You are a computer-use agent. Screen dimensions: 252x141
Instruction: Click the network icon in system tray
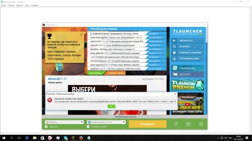click(x=222, y=138)
